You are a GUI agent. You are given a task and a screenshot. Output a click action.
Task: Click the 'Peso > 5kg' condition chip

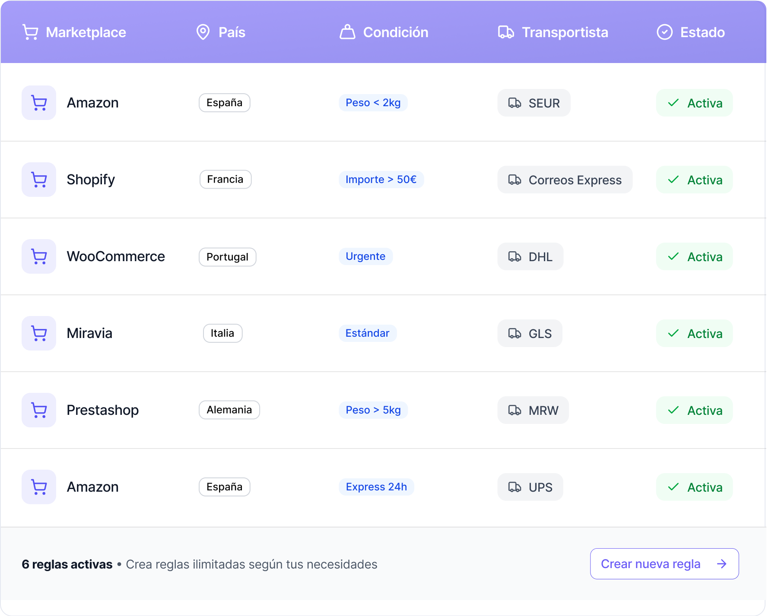(373, 410)
